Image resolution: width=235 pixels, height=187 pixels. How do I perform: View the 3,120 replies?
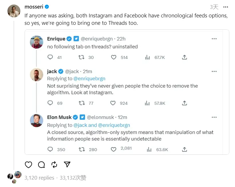39,178
